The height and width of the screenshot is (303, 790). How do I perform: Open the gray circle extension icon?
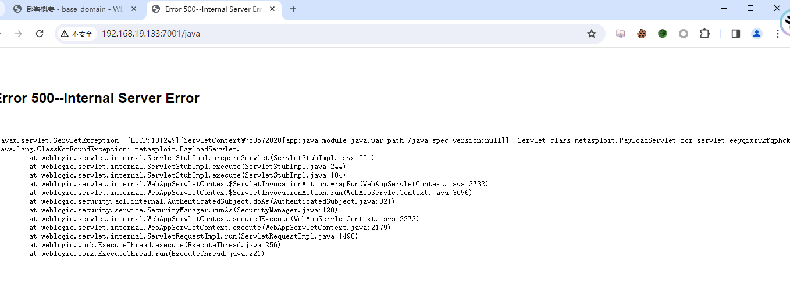tap(684, 34)
